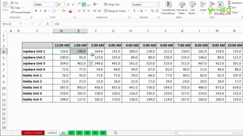
Task: Toggle Italic formatting
Action: tap(41, 11)
